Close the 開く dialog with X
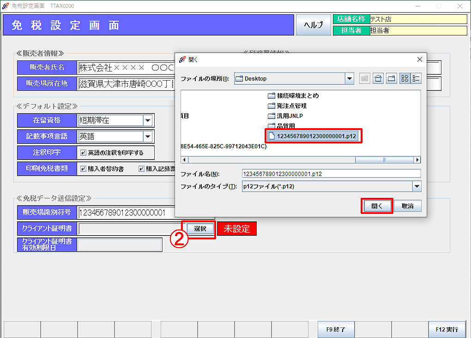The height and width of the screenshot is (338, 471). tap(420, 59)
